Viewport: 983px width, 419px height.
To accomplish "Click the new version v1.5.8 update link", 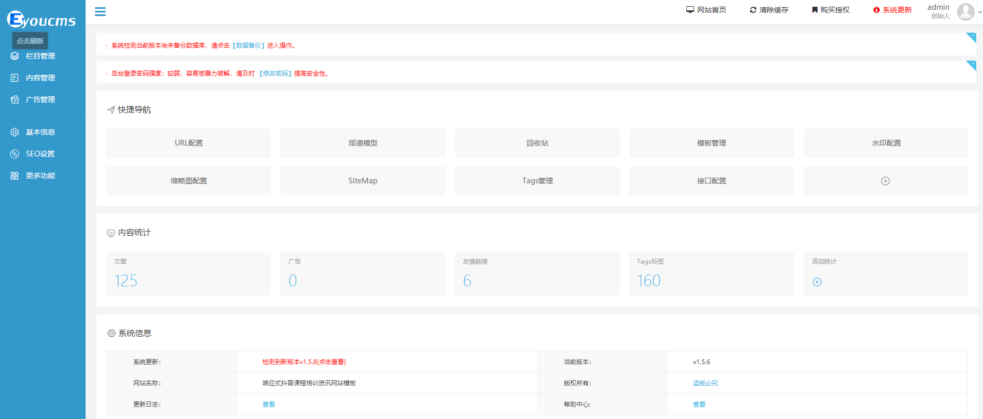I will tap(304, 362).
